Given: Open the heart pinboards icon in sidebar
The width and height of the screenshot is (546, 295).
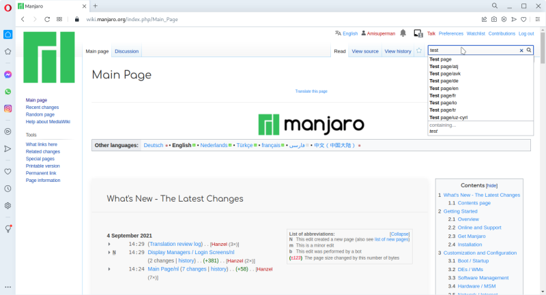Looking at the screenshot, I should pyautogui.click(x=8, y=171).
